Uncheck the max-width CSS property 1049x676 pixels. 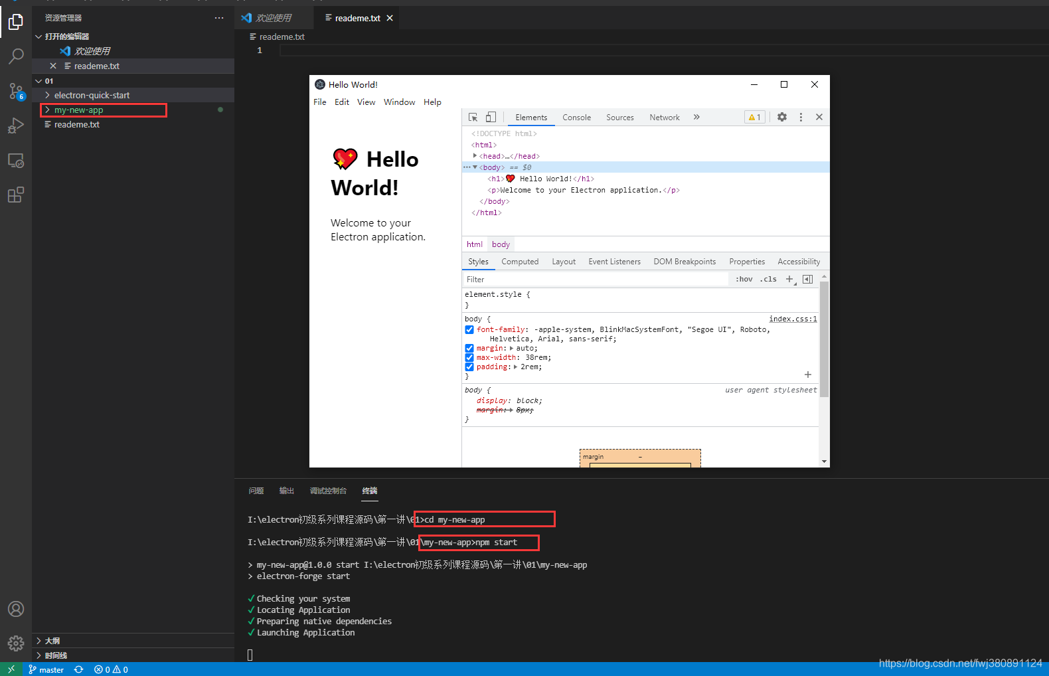(x=469, y=357)
